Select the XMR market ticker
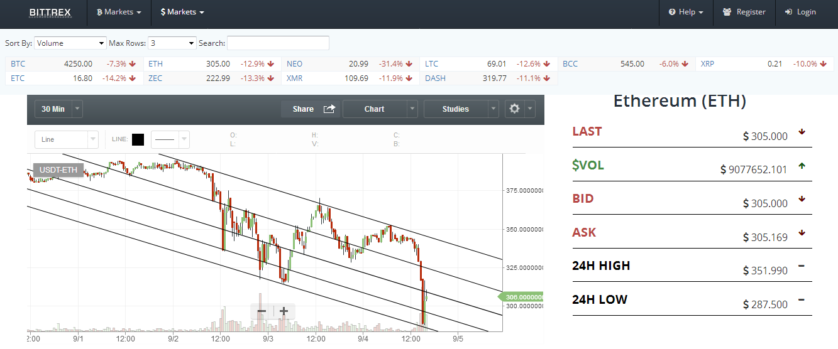838x349 pixels. pyautogui.click(x=350, y=78)
